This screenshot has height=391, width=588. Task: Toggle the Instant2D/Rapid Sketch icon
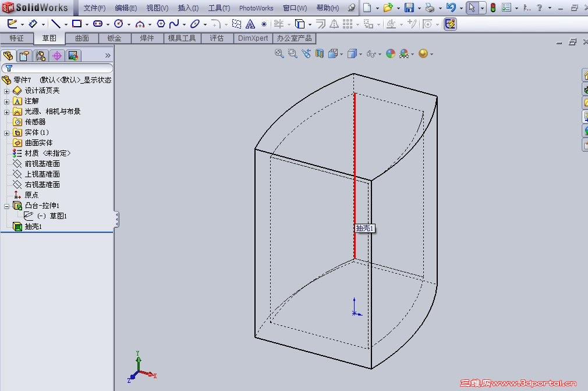coord(450,24)
